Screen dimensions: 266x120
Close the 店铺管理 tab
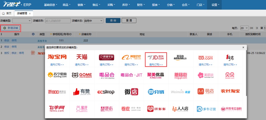(30, 13)
